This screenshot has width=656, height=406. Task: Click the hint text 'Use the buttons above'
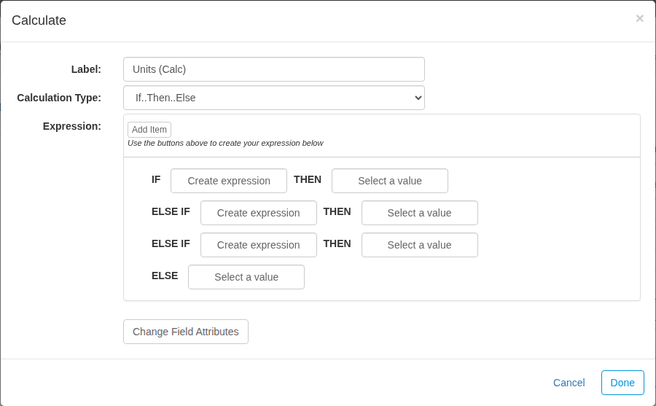click(x=225, y=143)
